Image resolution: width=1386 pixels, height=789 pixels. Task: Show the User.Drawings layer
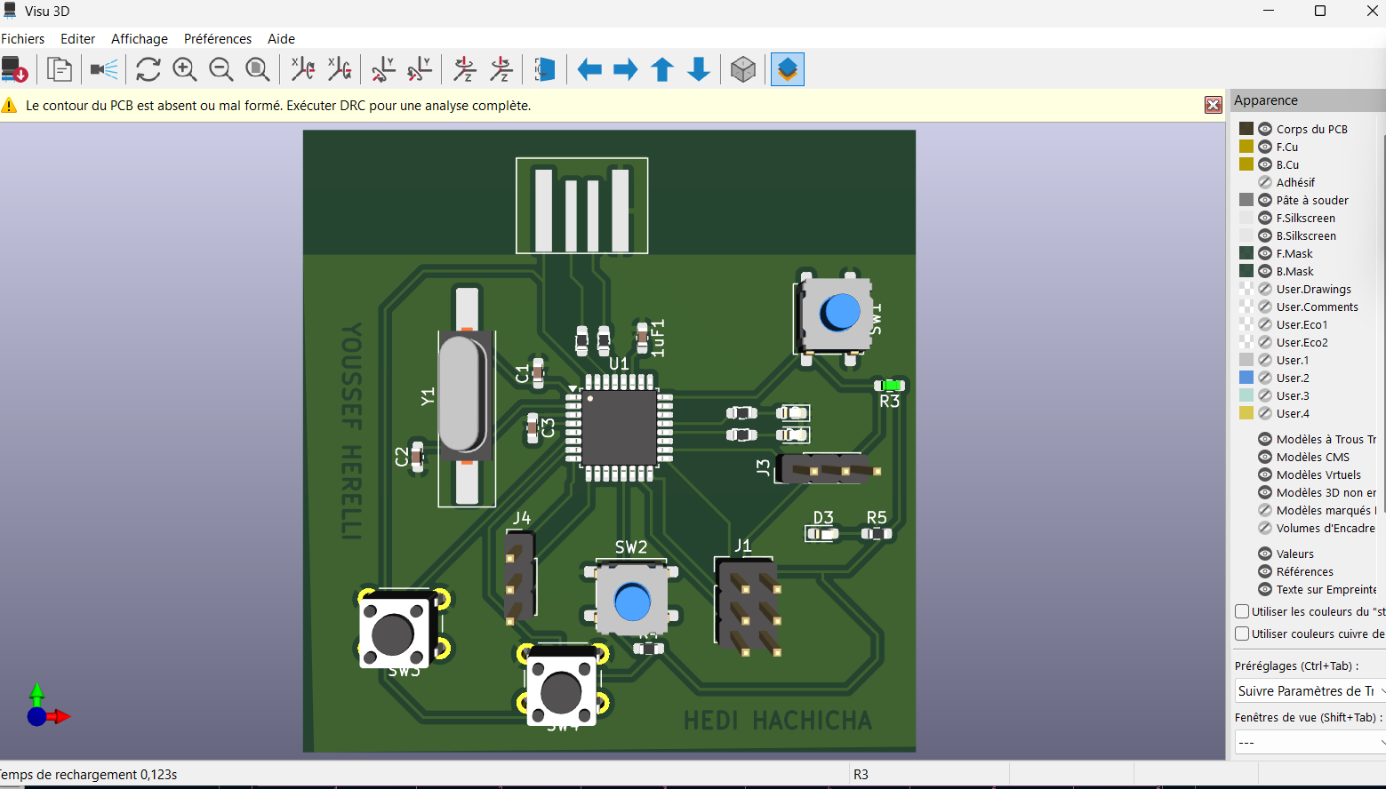1265,289
